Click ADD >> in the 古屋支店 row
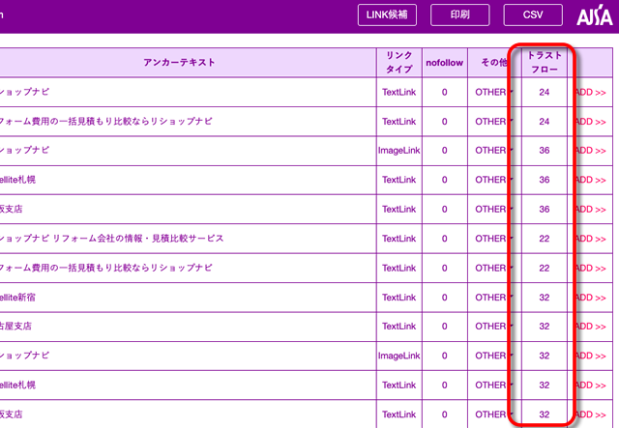The width and height of the screenshot is (619, 428). tap(590, 327)
